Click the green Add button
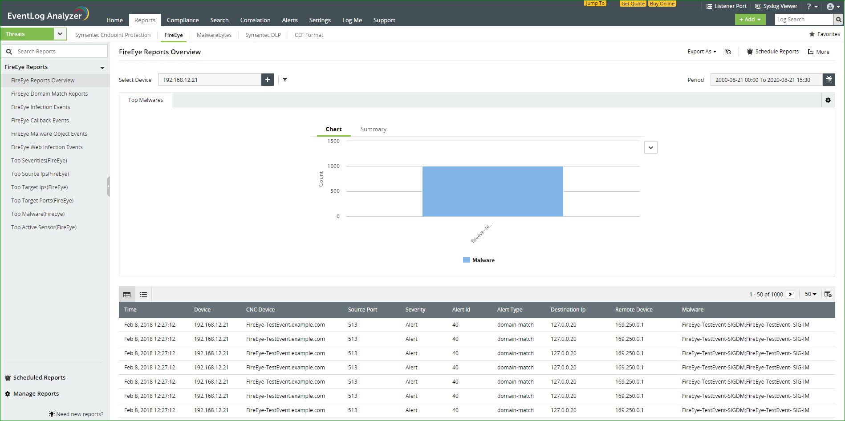This screenshot has height=421, width=845. [750, 19]
